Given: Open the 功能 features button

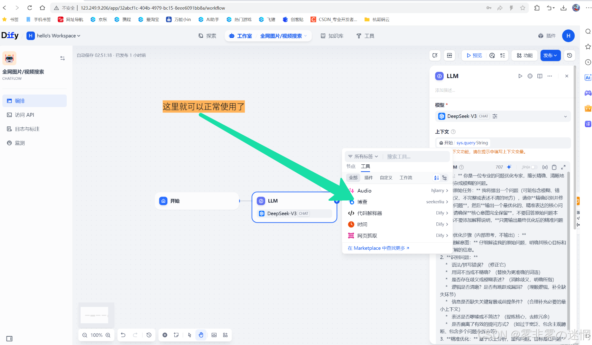Looking at the screenshot, I should click(525, 55).
